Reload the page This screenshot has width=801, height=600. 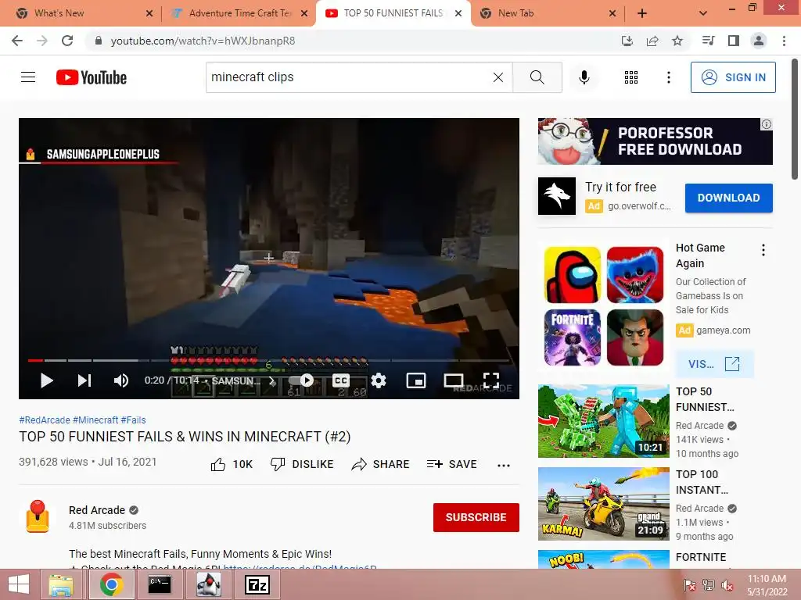(x=67, y=41)
